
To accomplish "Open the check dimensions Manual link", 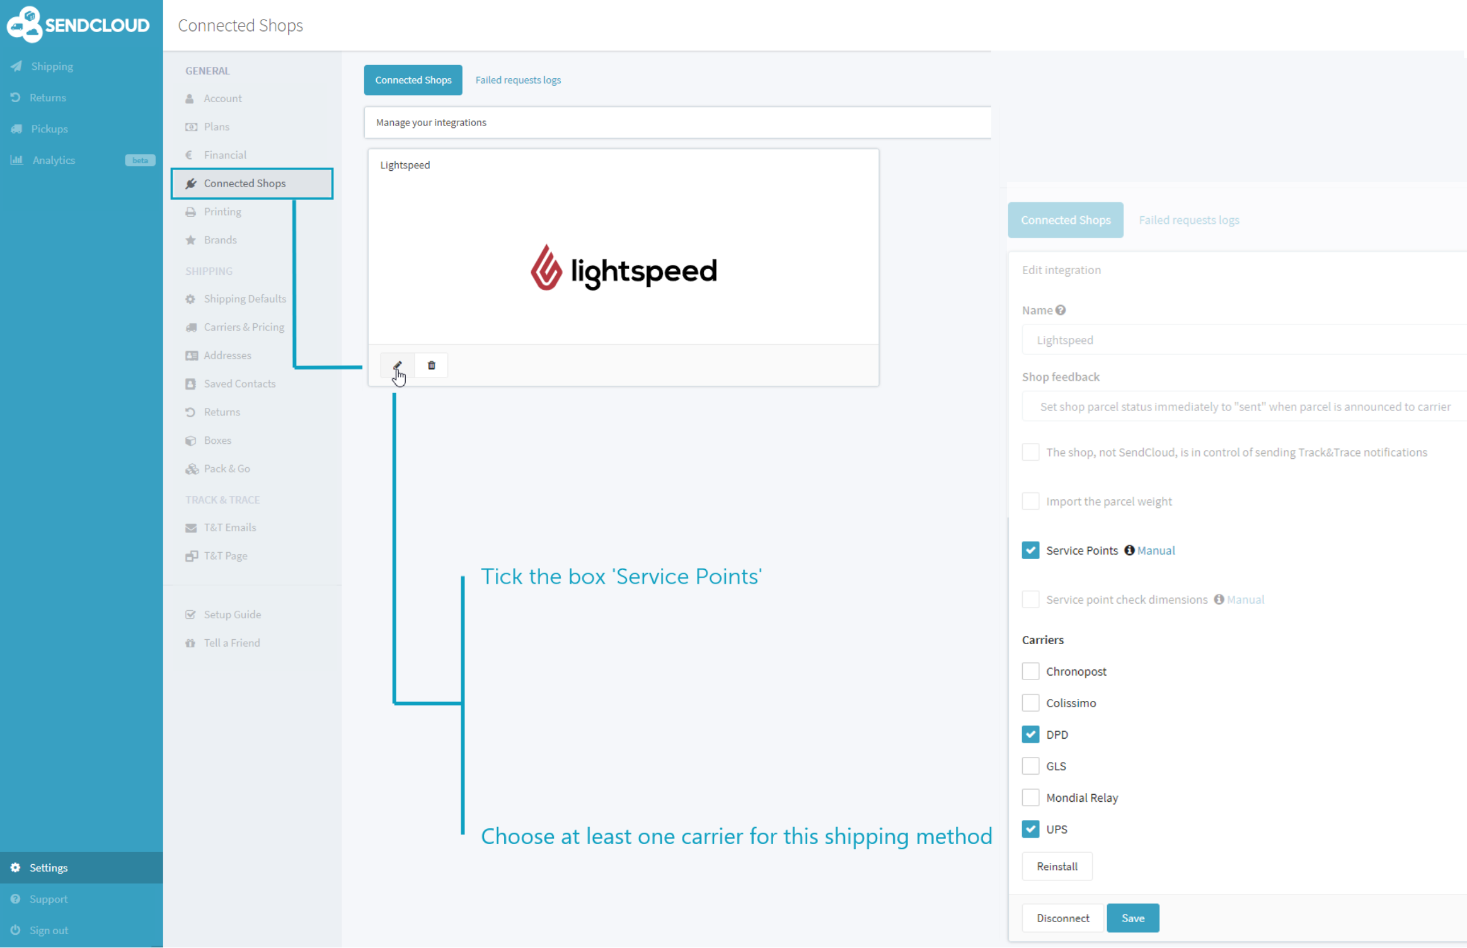I will (1245, 599).
